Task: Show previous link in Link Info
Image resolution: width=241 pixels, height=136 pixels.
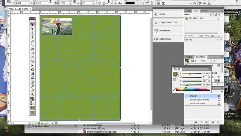Action: (x=218, y=40)
